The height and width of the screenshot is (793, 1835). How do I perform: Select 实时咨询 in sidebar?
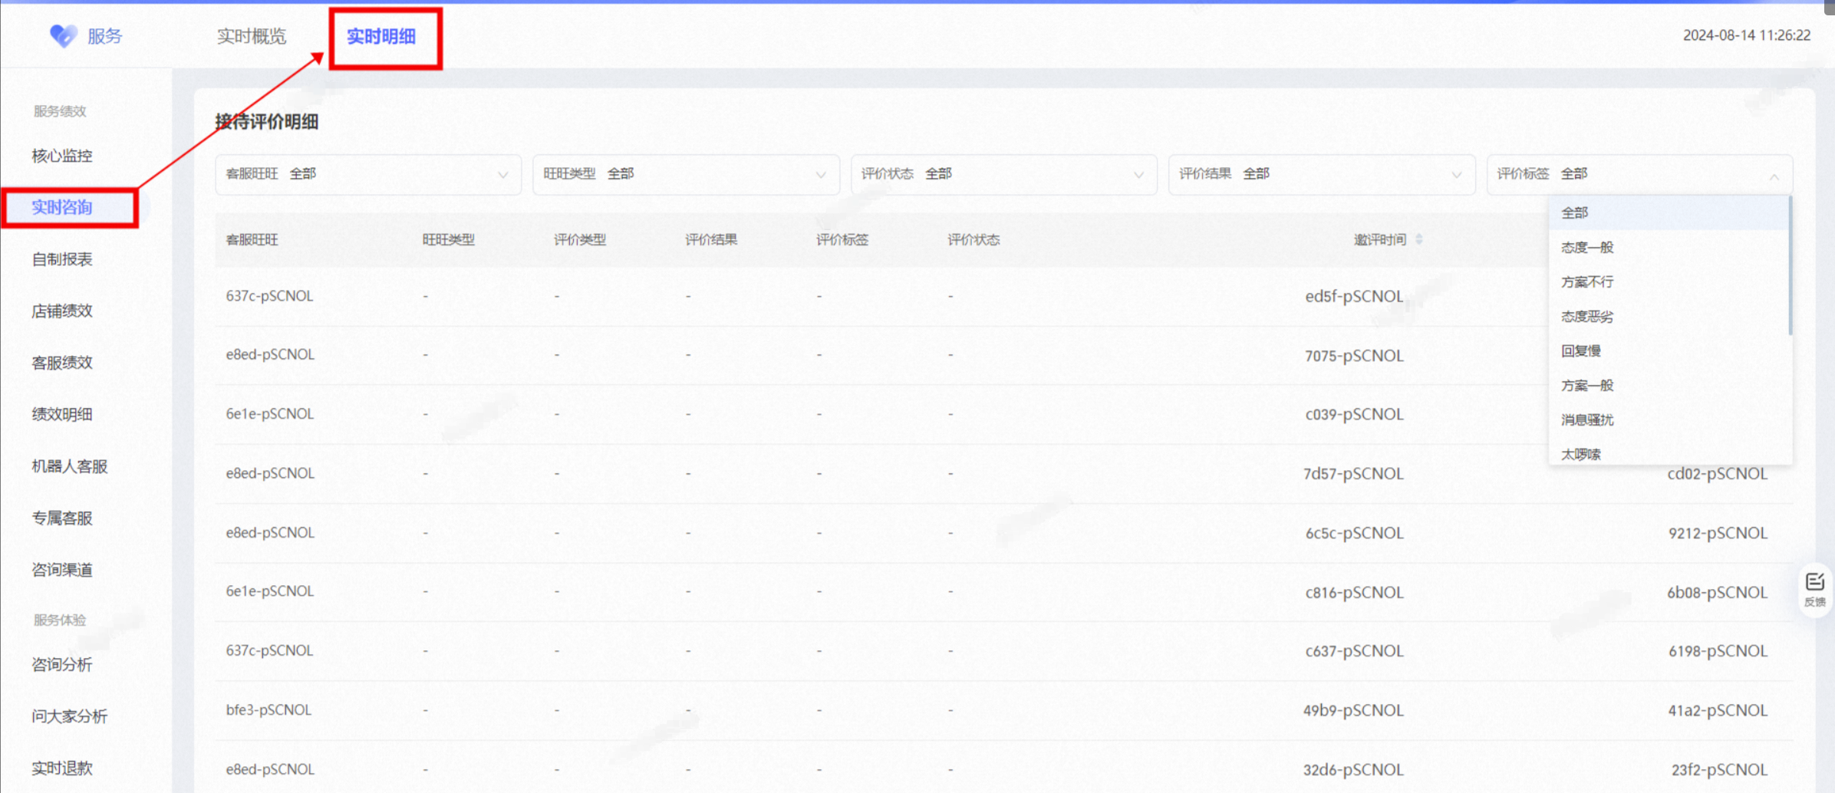62,207
